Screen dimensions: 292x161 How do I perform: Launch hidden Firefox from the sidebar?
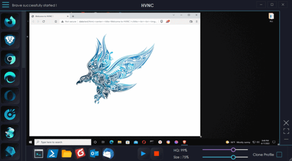tap(10, 21)
